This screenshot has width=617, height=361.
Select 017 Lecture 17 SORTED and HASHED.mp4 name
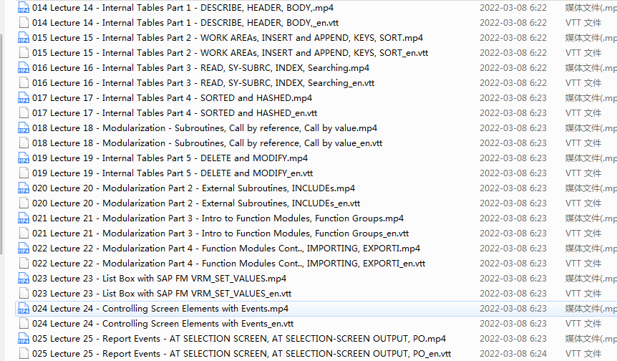pos(173,97)
